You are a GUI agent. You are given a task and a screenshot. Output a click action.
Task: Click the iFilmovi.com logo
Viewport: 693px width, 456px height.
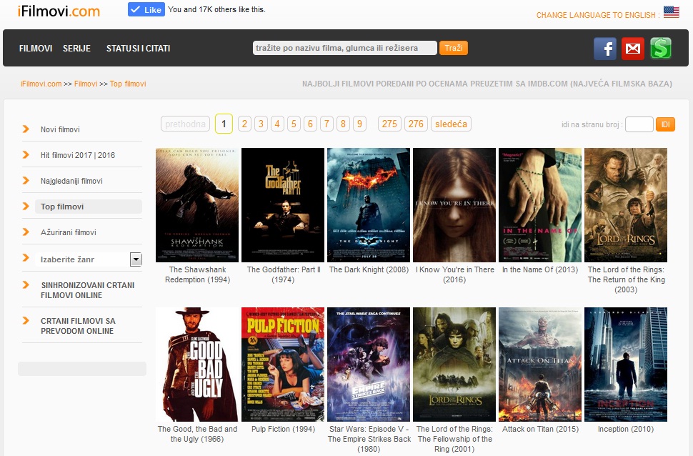click(x=59, y=11)
